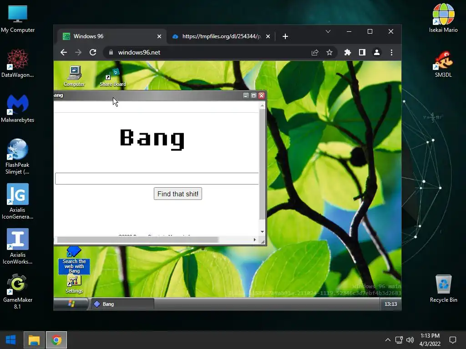466x349 pixels.
Task: Click Bang window vertical scrollbar thumb
Action: coord(262,165)
